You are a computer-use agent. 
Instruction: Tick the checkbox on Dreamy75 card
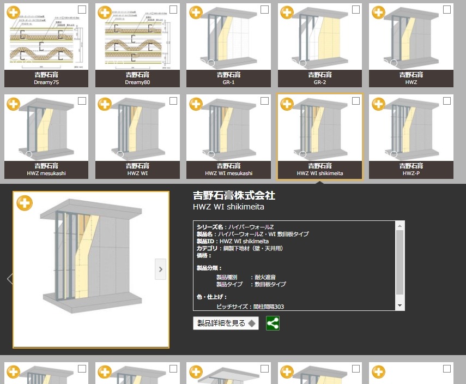tap(82, 9)
